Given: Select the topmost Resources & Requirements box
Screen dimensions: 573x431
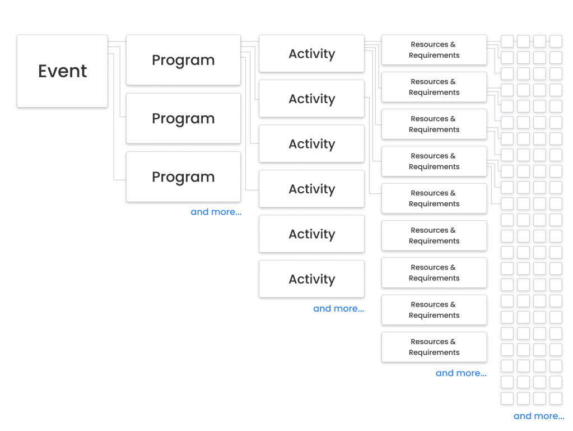Looking at the screenshot, I should (x=434, y=50).
